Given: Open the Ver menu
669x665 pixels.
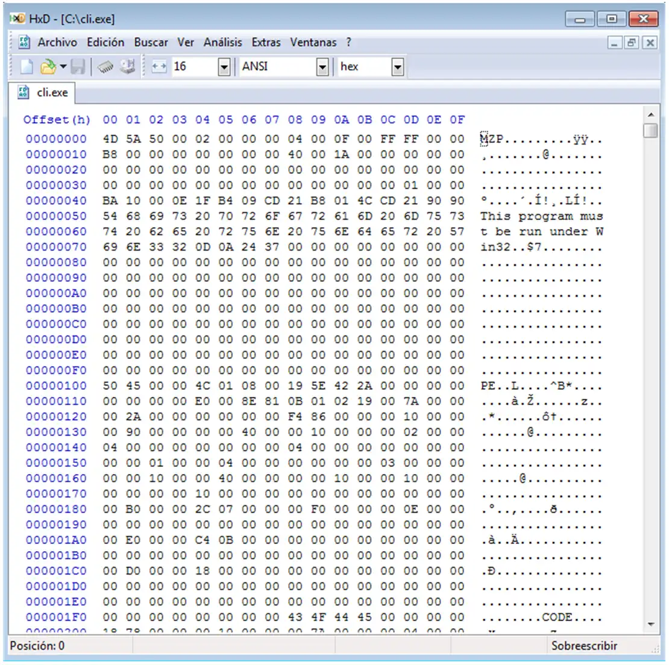Looking at the screenshot, I should (186, 42).
